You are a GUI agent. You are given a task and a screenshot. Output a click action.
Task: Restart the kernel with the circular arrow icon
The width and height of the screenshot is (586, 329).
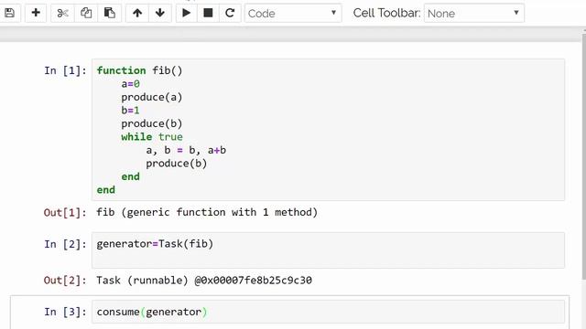coord(230,13)
